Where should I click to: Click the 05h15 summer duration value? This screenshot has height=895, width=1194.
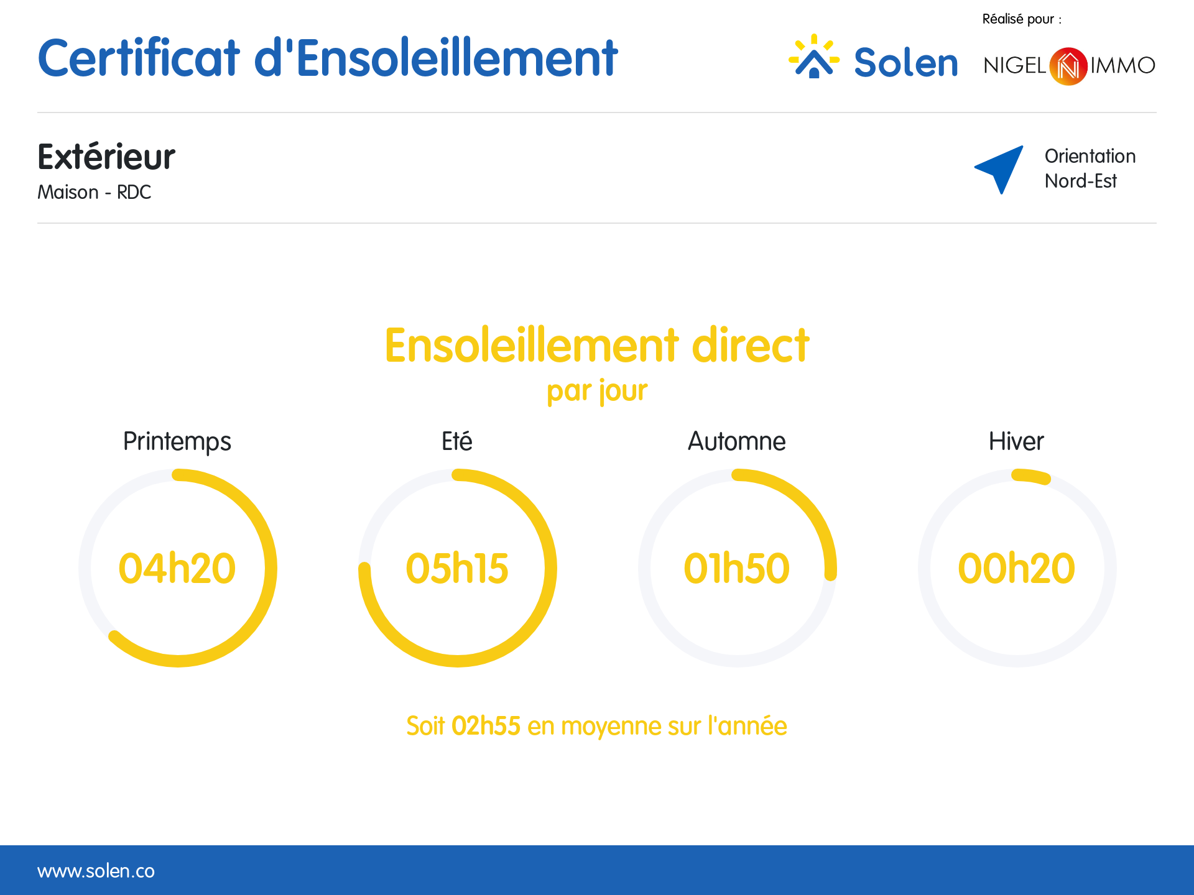457,568
